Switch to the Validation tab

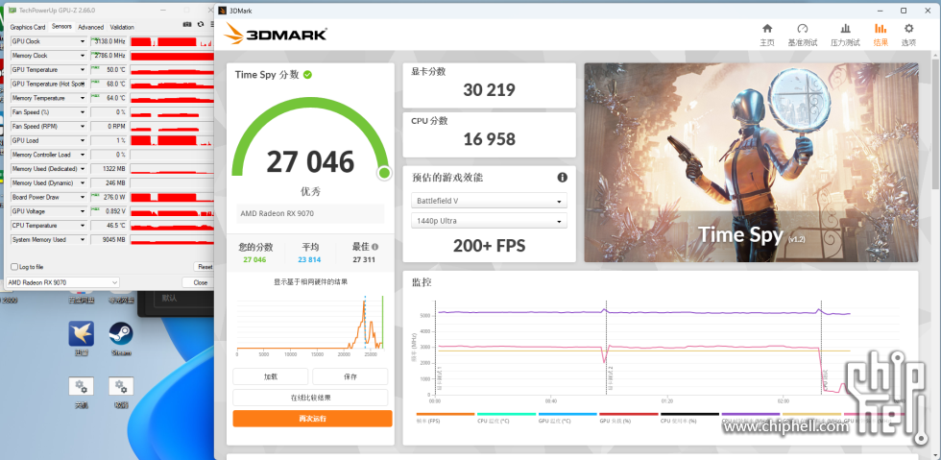click(x=122, y=27)
